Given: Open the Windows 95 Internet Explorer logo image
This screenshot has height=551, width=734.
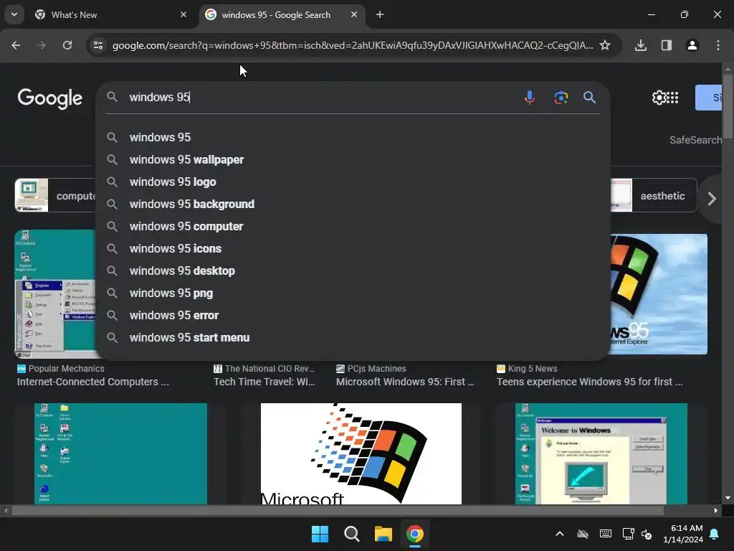Looking at the screenshot, I should tap(659, 293).
